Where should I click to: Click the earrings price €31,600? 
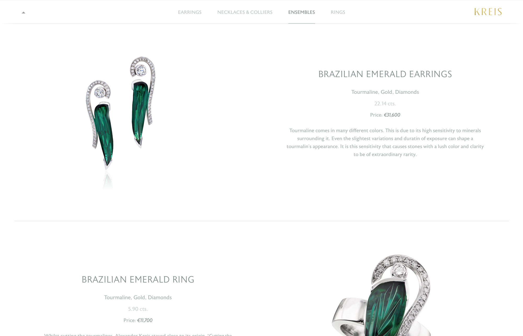click(392, 115)
